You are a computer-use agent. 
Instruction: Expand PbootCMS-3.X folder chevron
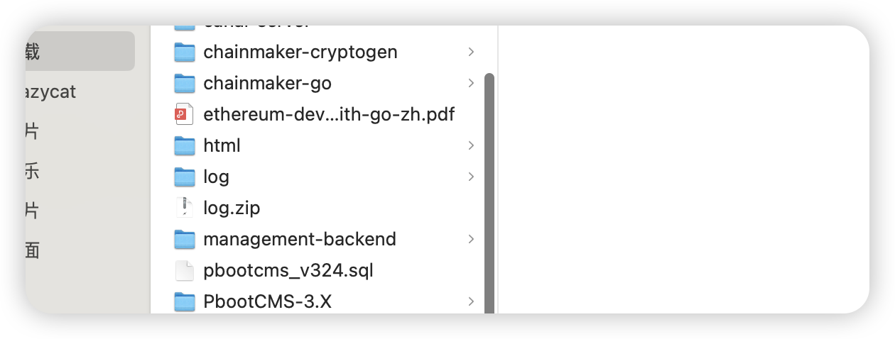[x=471, y=301]
